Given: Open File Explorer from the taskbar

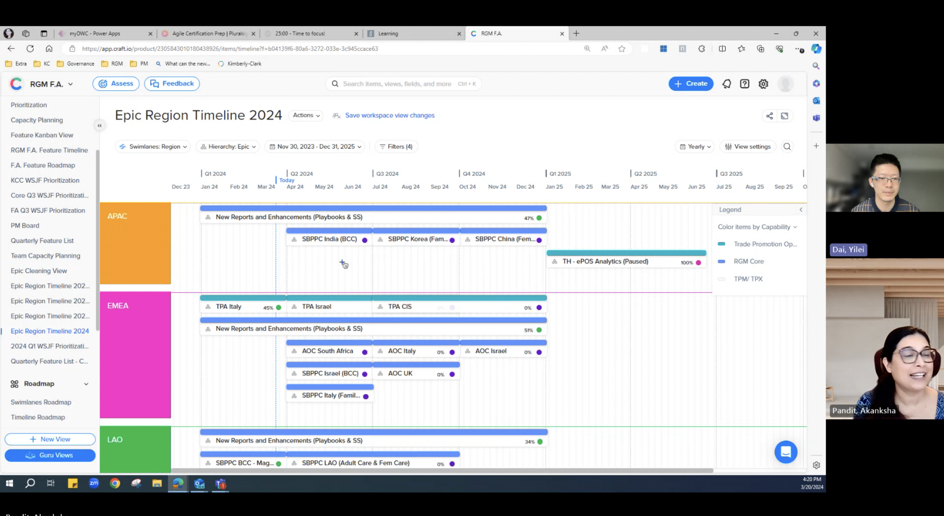Looking at the screenshot, I should point(157,483).
